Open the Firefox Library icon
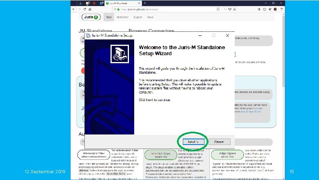This screenshot has width=319, height=180. tap(259, 9)
